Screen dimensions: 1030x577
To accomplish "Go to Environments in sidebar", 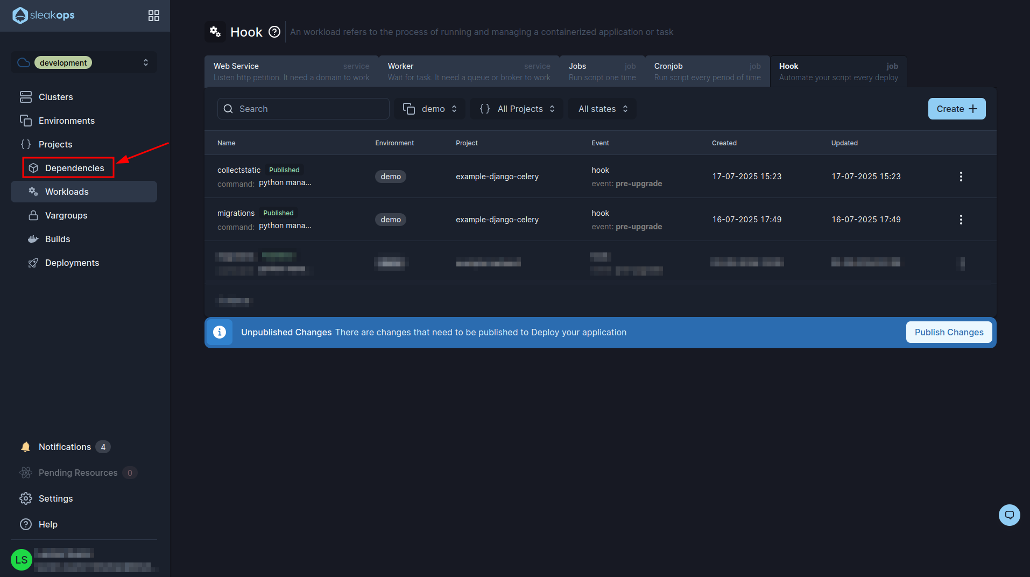I will click(84, 121).
